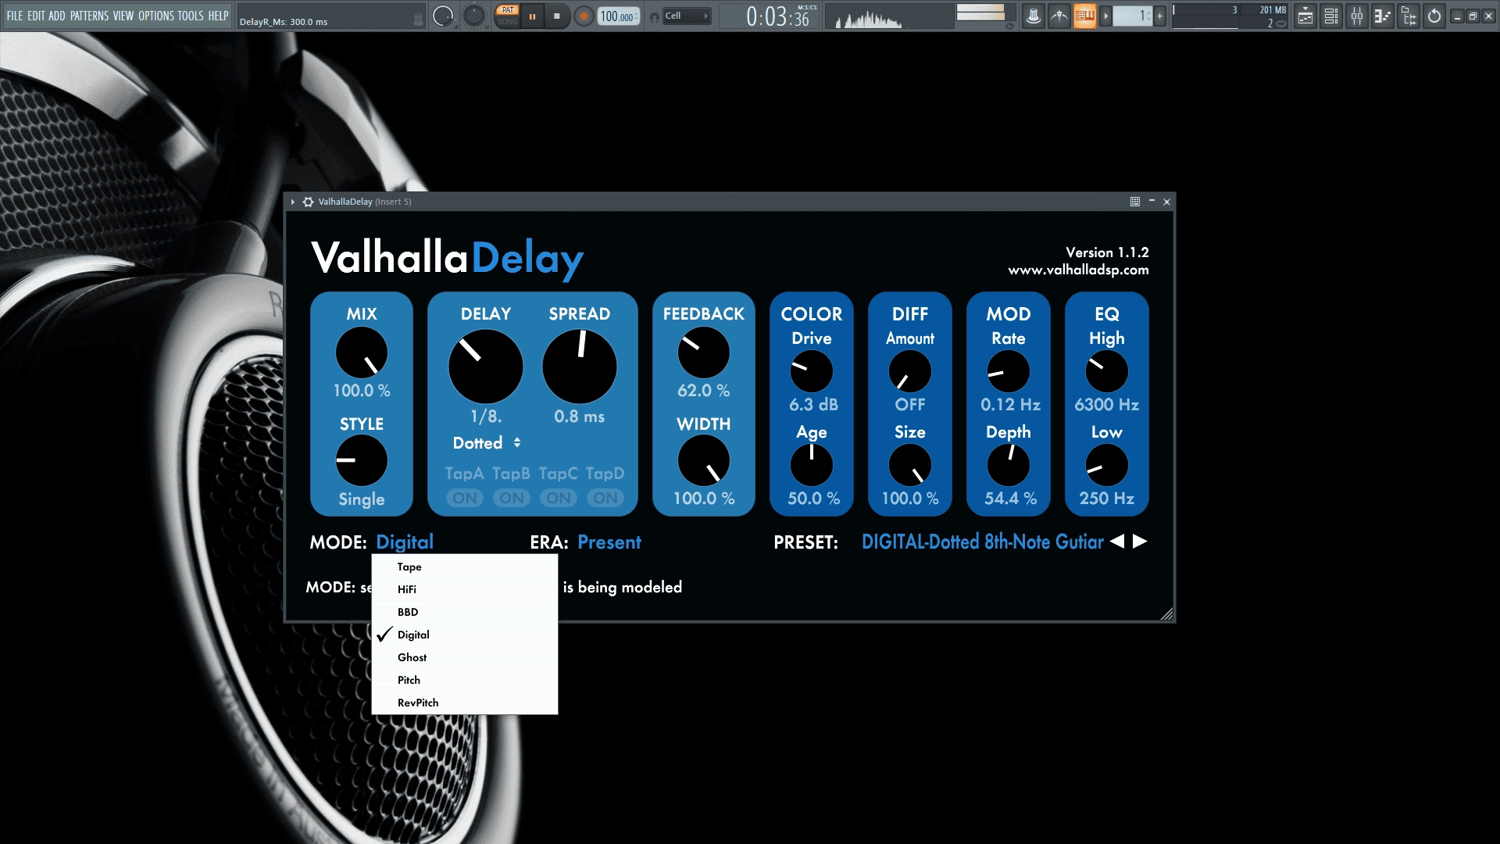Open the MODE Digital dropdown
The image size is (1500, 844).
coord(404,542)
